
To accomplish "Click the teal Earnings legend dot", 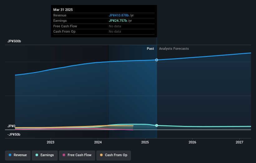I will 37,155.
